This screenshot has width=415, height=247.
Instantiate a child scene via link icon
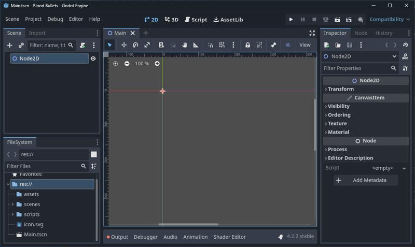click(x=21, y=45)
